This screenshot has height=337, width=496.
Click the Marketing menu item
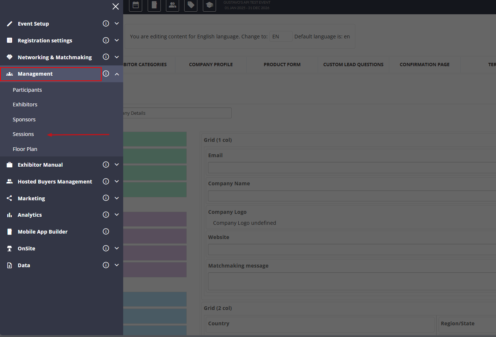pos(31,198)
